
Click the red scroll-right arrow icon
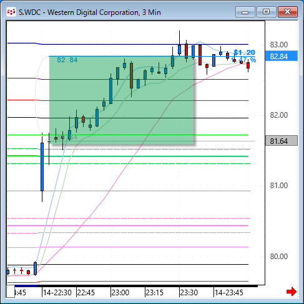tap(292, 292)
